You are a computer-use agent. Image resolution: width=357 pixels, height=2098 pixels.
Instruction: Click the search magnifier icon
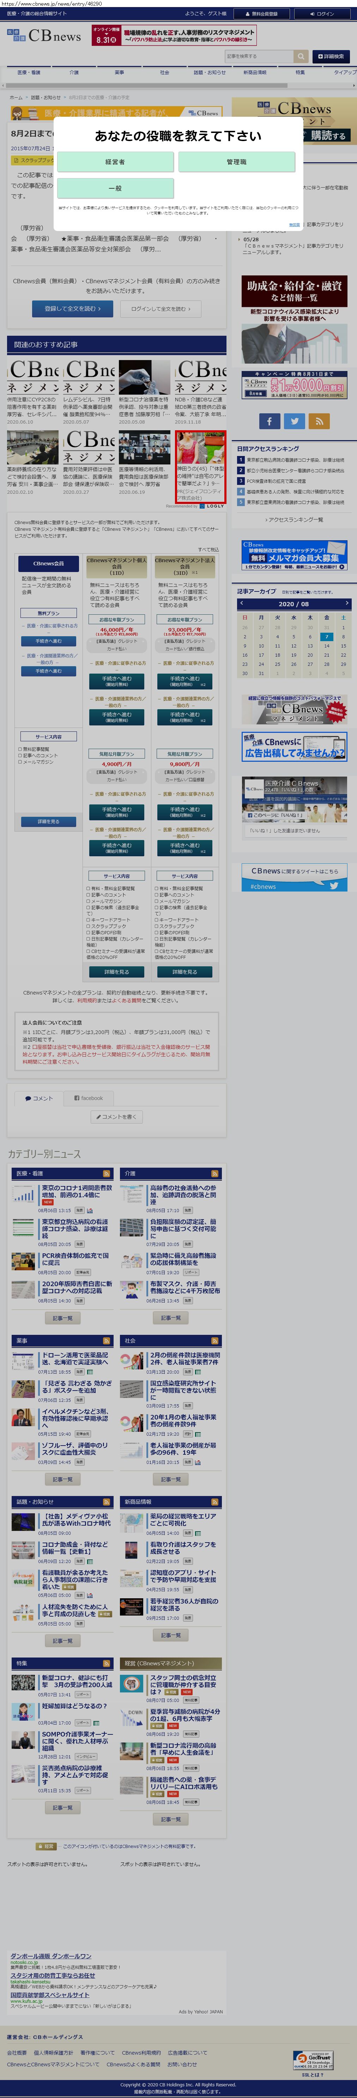pyautogui.click(x=301, y=56)
